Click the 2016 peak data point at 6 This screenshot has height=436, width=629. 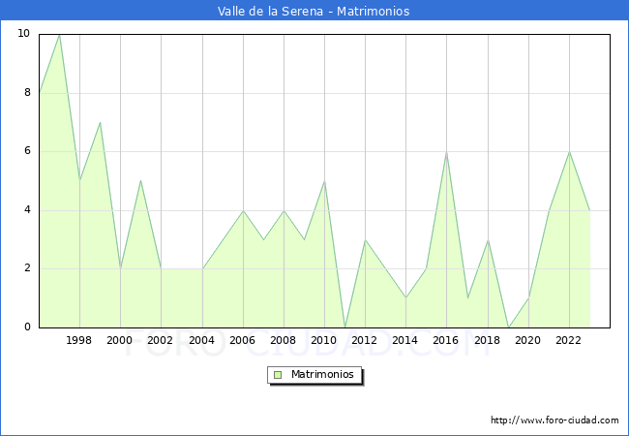tap(446, 152)
